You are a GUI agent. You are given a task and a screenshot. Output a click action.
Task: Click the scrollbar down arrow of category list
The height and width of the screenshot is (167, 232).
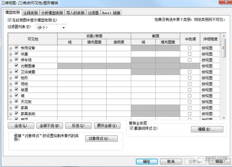[x=224, y=117]
